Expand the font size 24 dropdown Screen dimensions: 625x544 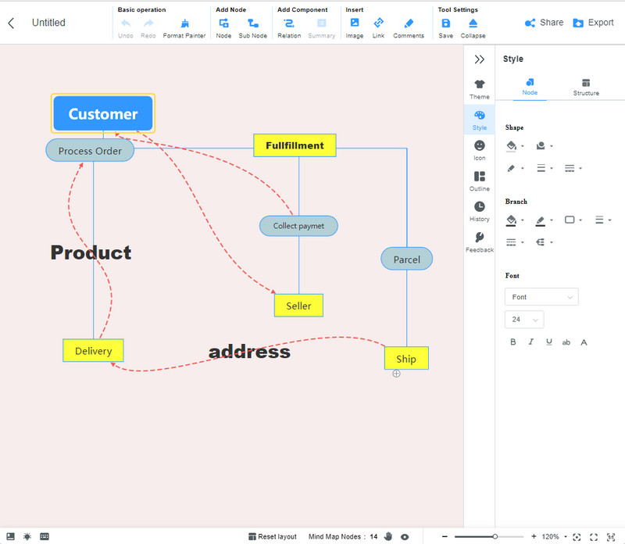[524, 320]
